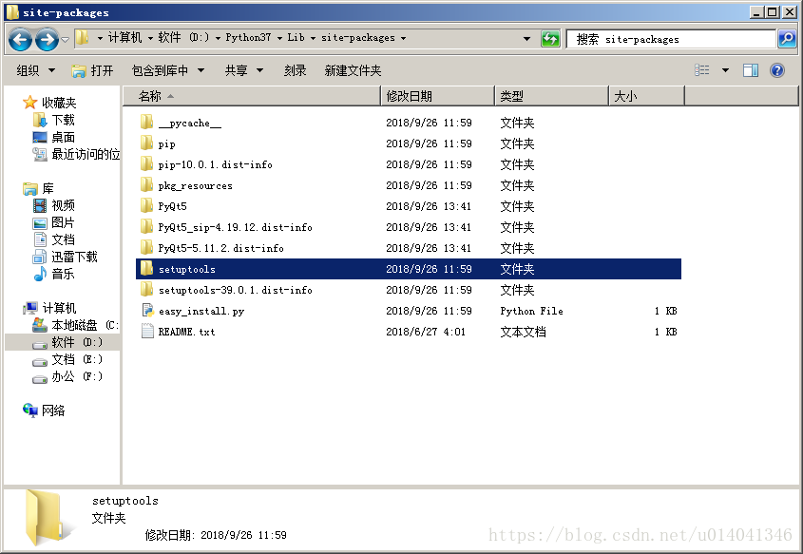Click the folder icon in the address bar
The height and width of the screenshot is (554, 803).
tap(82, 37)
